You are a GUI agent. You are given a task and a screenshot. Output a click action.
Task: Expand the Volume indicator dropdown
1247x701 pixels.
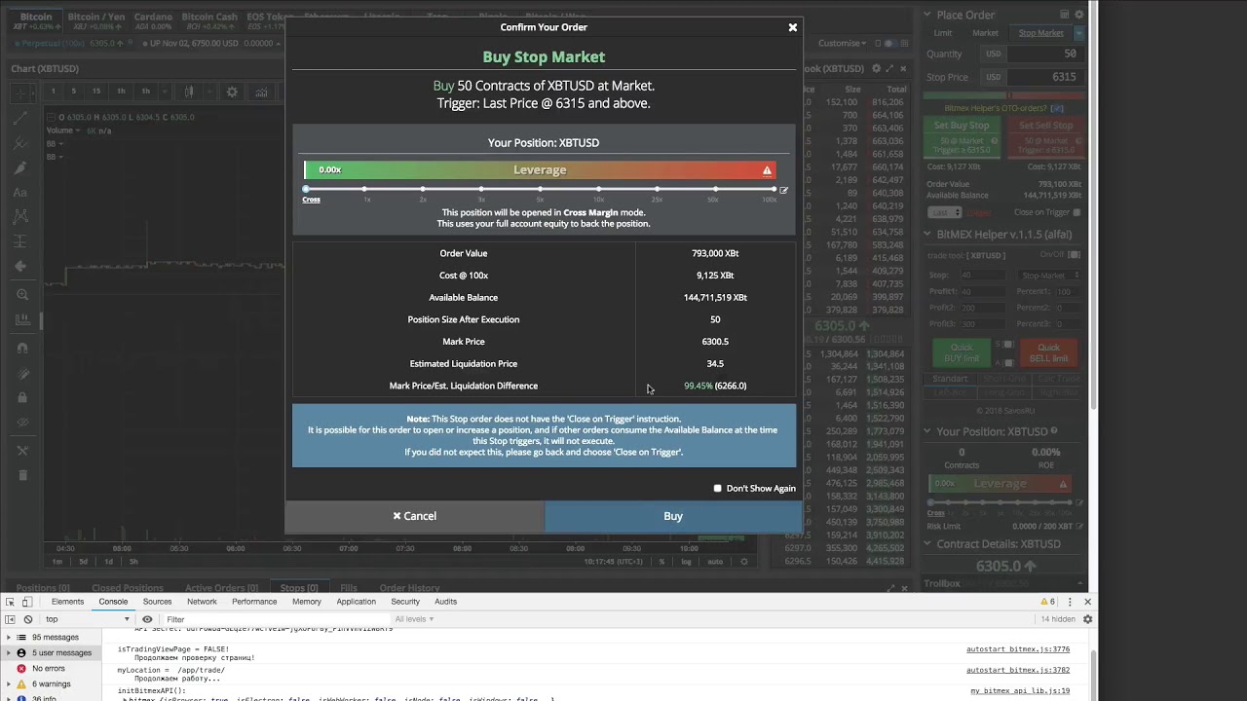[78, 130]
